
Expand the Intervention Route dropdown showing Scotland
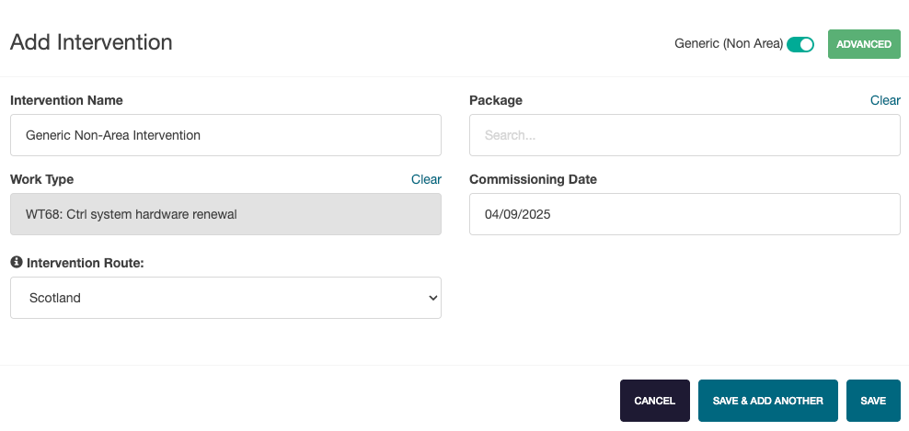click(225, 298)
